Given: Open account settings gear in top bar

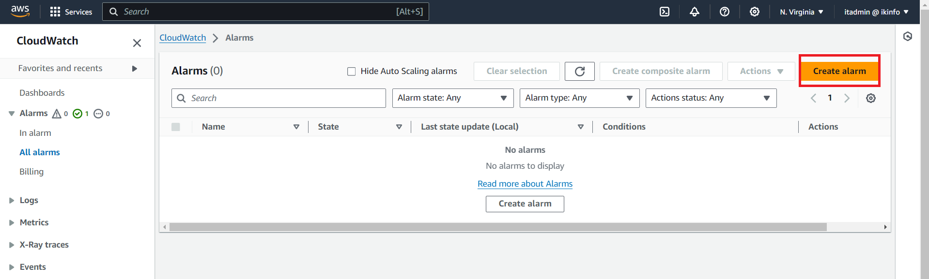Looking at the screenshot, I should 754,11.
